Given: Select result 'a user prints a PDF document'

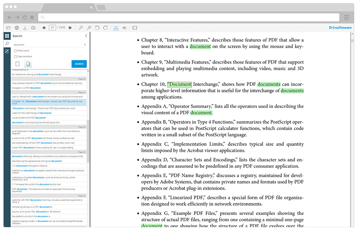Looking at the screenshot, I should pyautogui.click(x=49, y=138).
